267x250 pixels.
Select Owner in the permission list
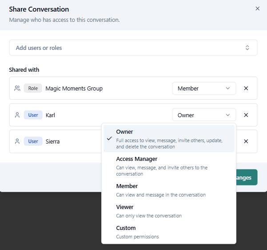[x=169, y=139]
